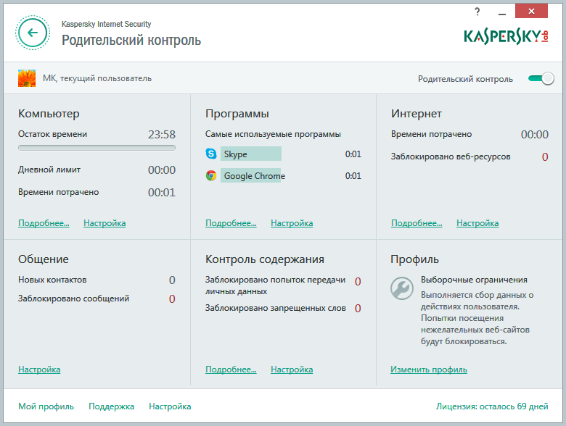
Task: Open Настройка in the footer
Action: (170, 406)
